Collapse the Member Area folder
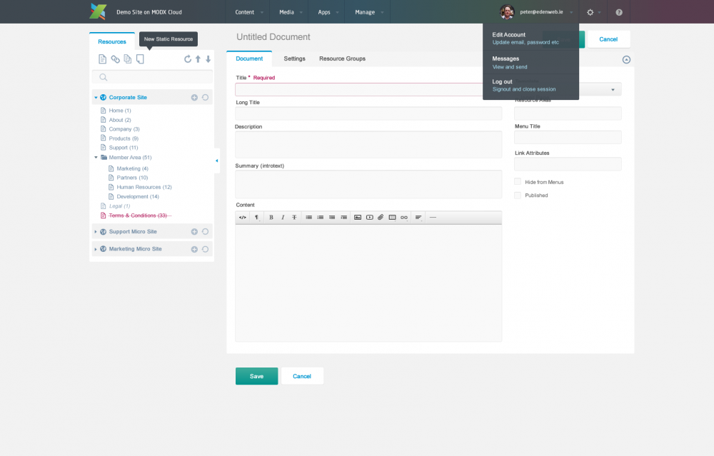 [96, 157]
